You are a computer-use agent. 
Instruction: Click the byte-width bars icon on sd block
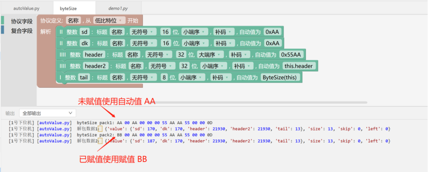(x=61, y=32)
